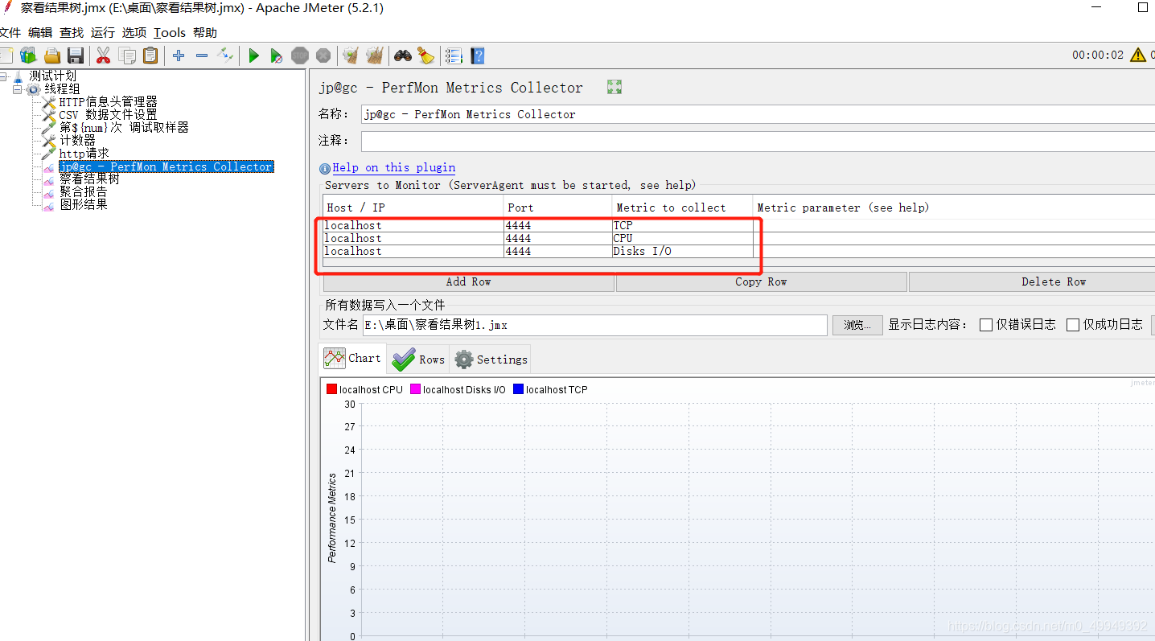The width and height of the screenshot is (1155, 641).
Task: Click the Add Row button
Action: coord(469,281)
